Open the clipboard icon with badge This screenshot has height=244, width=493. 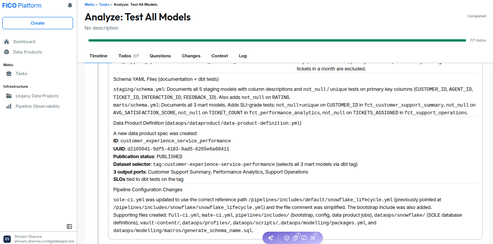pos(295,237)
